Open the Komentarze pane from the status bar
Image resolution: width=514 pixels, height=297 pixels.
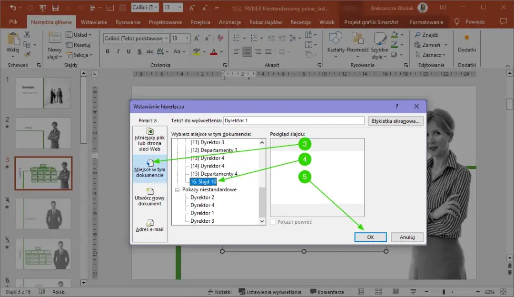[x=328, y=292]
